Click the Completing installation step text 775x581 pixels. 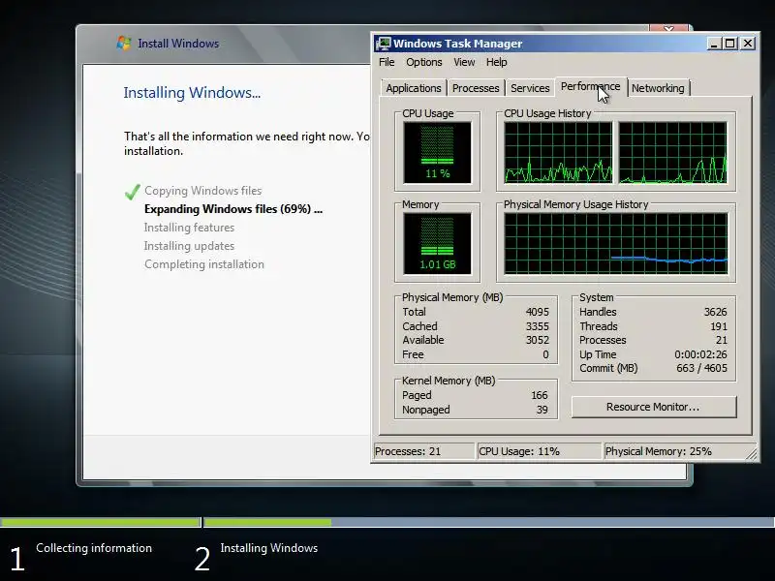click(204, 264)
